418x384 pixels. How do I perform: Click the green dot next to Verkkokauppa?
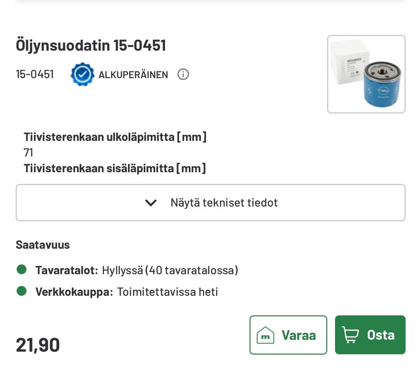(22, 291)
